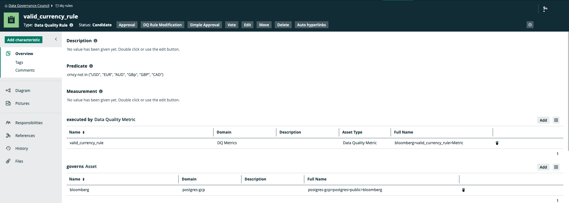This screenshot has height=203, width=569.
Task: Click the Diagram sidebar icon
Action: (8, 90)
